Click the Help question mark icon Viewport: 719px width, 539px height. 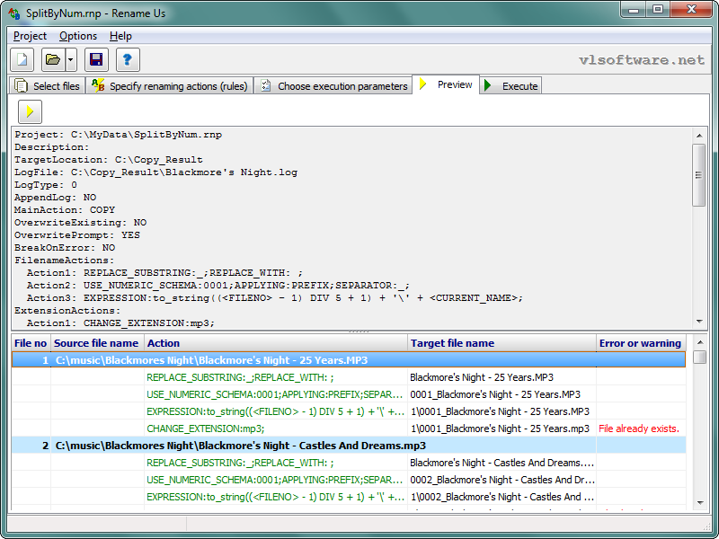click(128, 60)
